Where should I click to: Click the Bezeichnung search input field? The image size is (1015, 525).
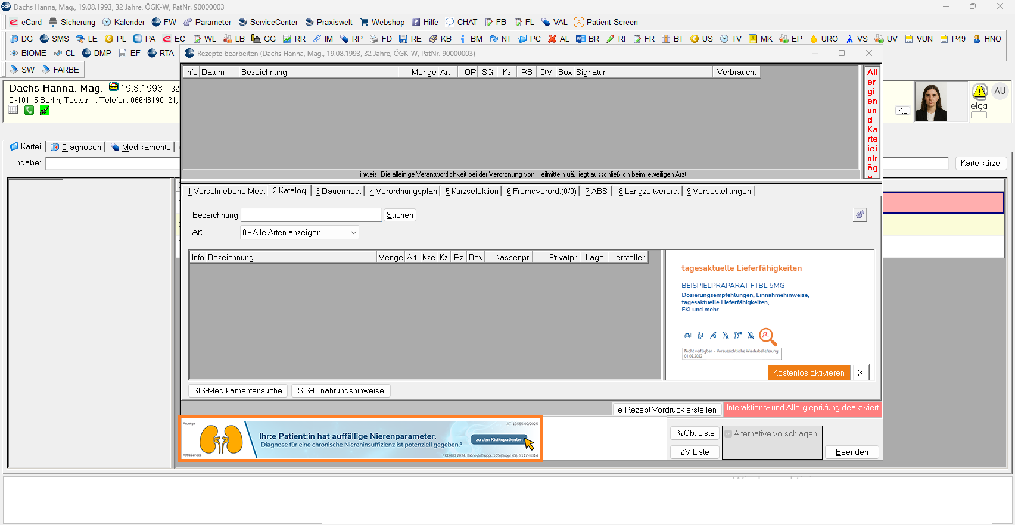[310, 215]
